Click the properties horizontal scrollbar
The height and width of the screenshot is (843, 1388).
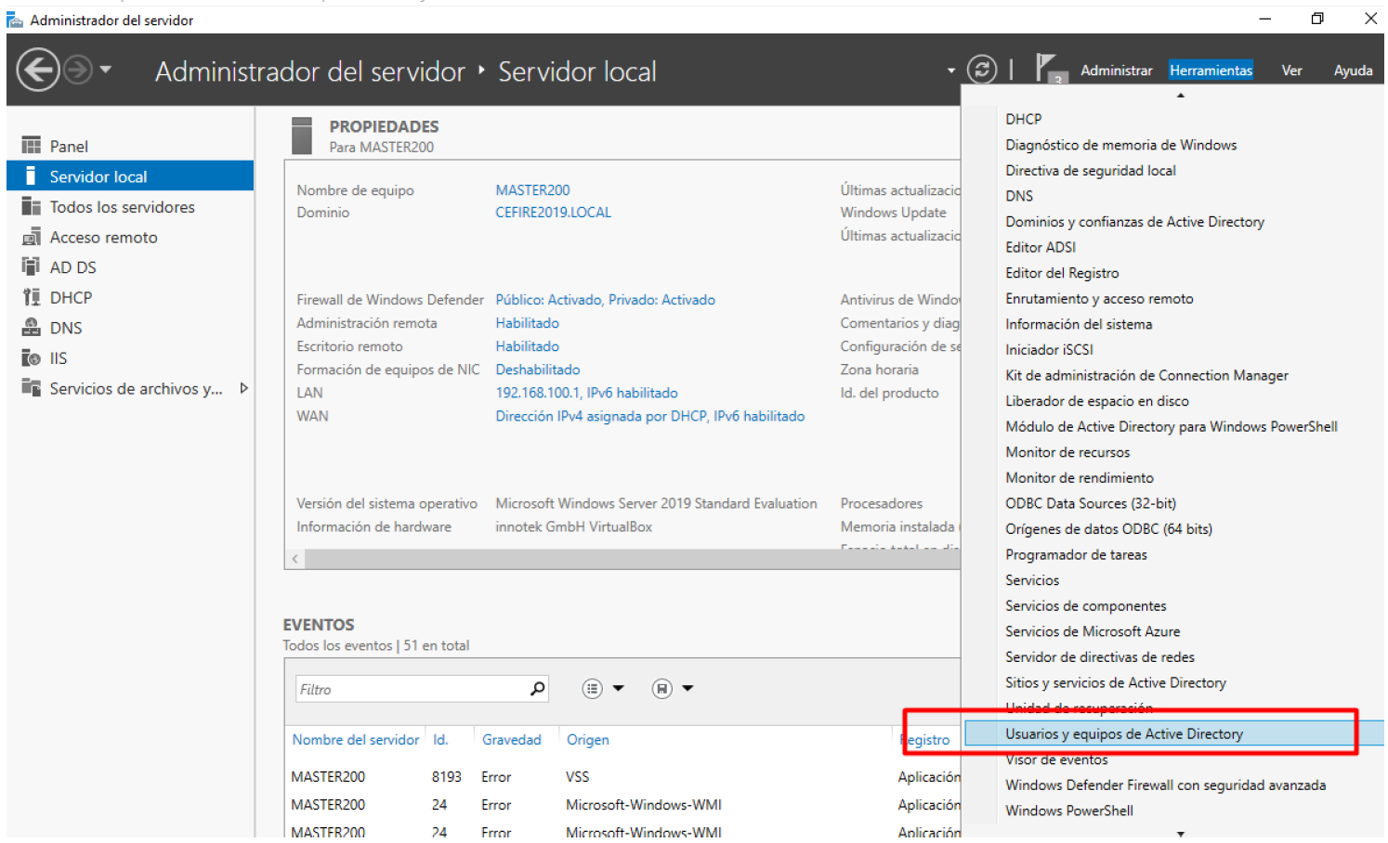(x=622, y=559)
